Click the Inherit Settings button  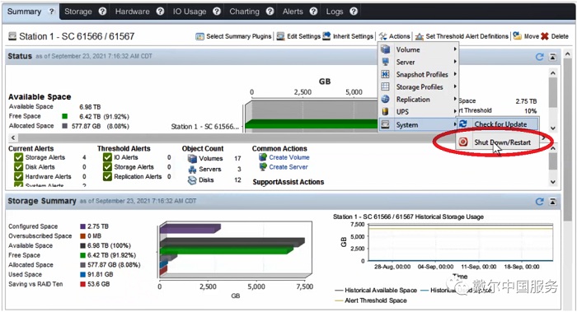[348, 36]
